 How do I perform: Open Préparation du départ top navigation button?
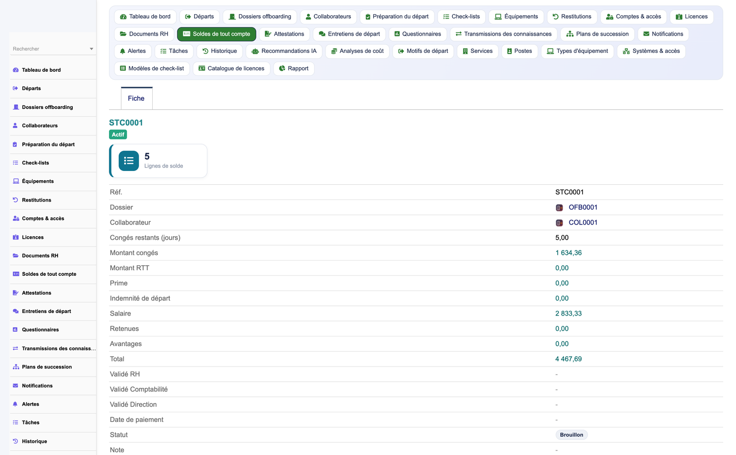397,17
